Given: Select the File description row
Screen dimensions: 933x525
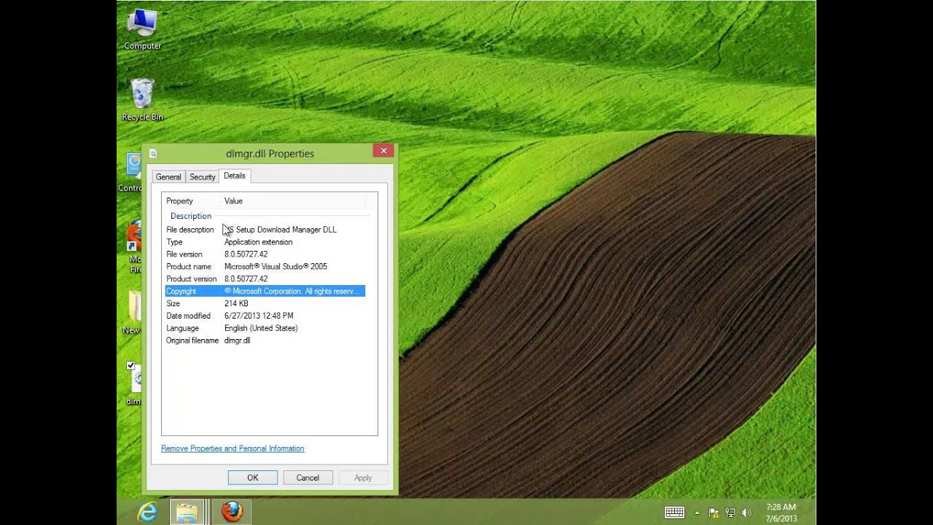Looking at the screenshot, I should click(x=265, y=230).
